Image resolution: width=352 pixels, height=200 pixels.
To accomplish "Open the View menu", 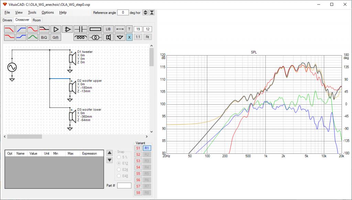I will pyautogui.click(x=19, y=13).
